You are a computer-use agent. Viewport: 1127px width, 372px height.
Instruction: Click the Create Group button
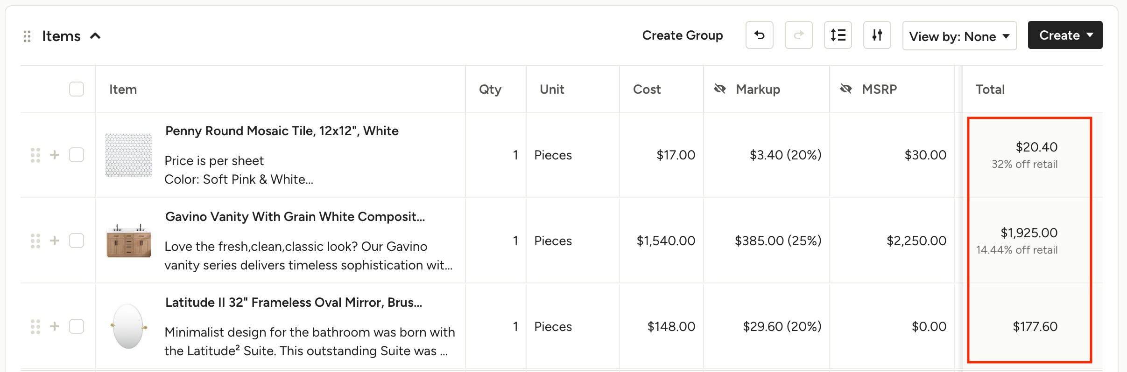click(x=683, y=35)
